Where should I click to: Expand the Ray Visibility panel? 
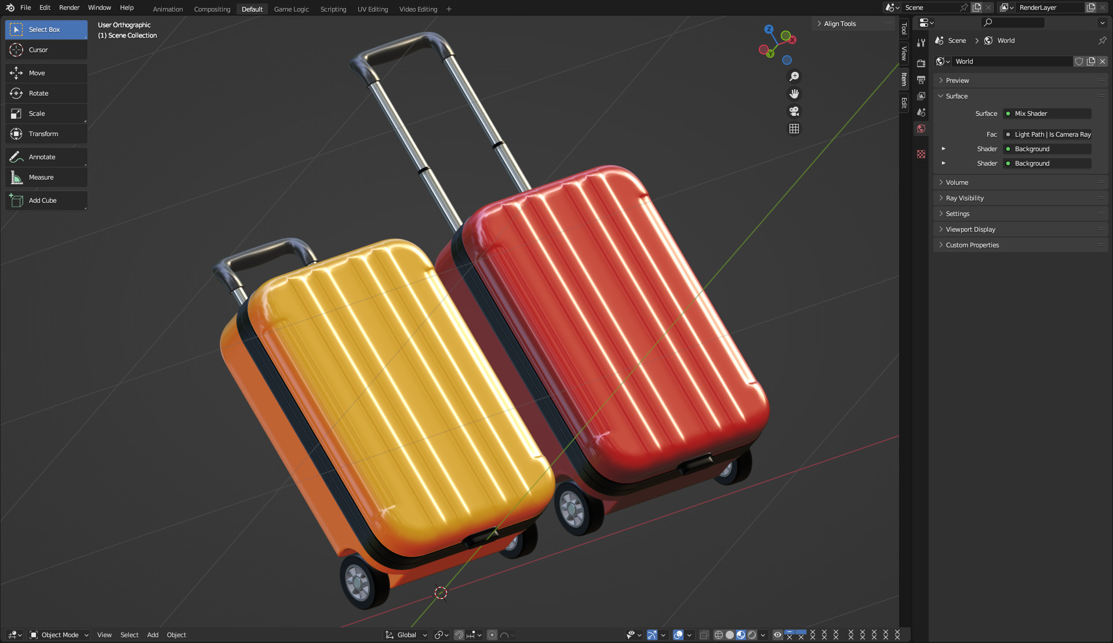[x=1020, y=198]
